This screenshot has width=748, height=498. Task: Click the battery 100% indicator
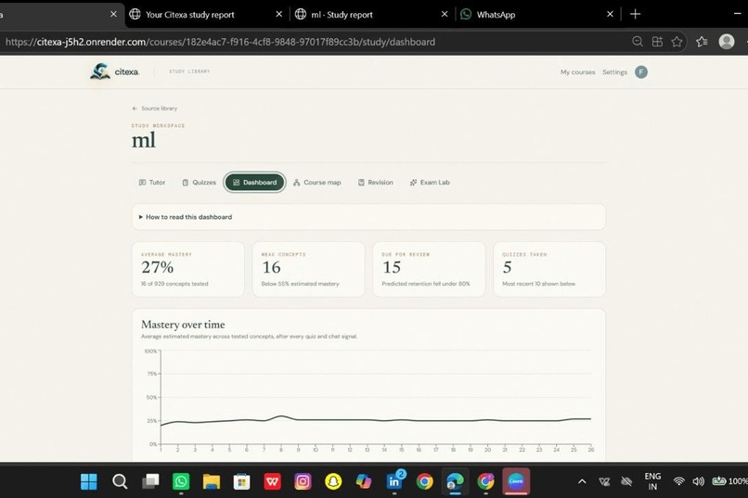point(729,481)
